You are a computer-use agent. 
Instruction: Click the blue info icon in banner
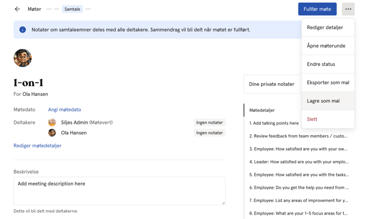coord(23,30)
